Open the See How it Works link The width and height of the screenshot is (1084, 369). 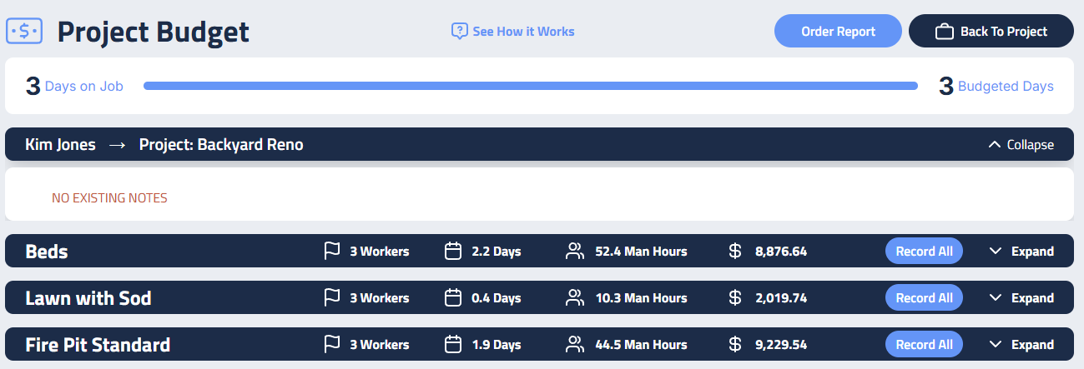(x=523, y=32)
